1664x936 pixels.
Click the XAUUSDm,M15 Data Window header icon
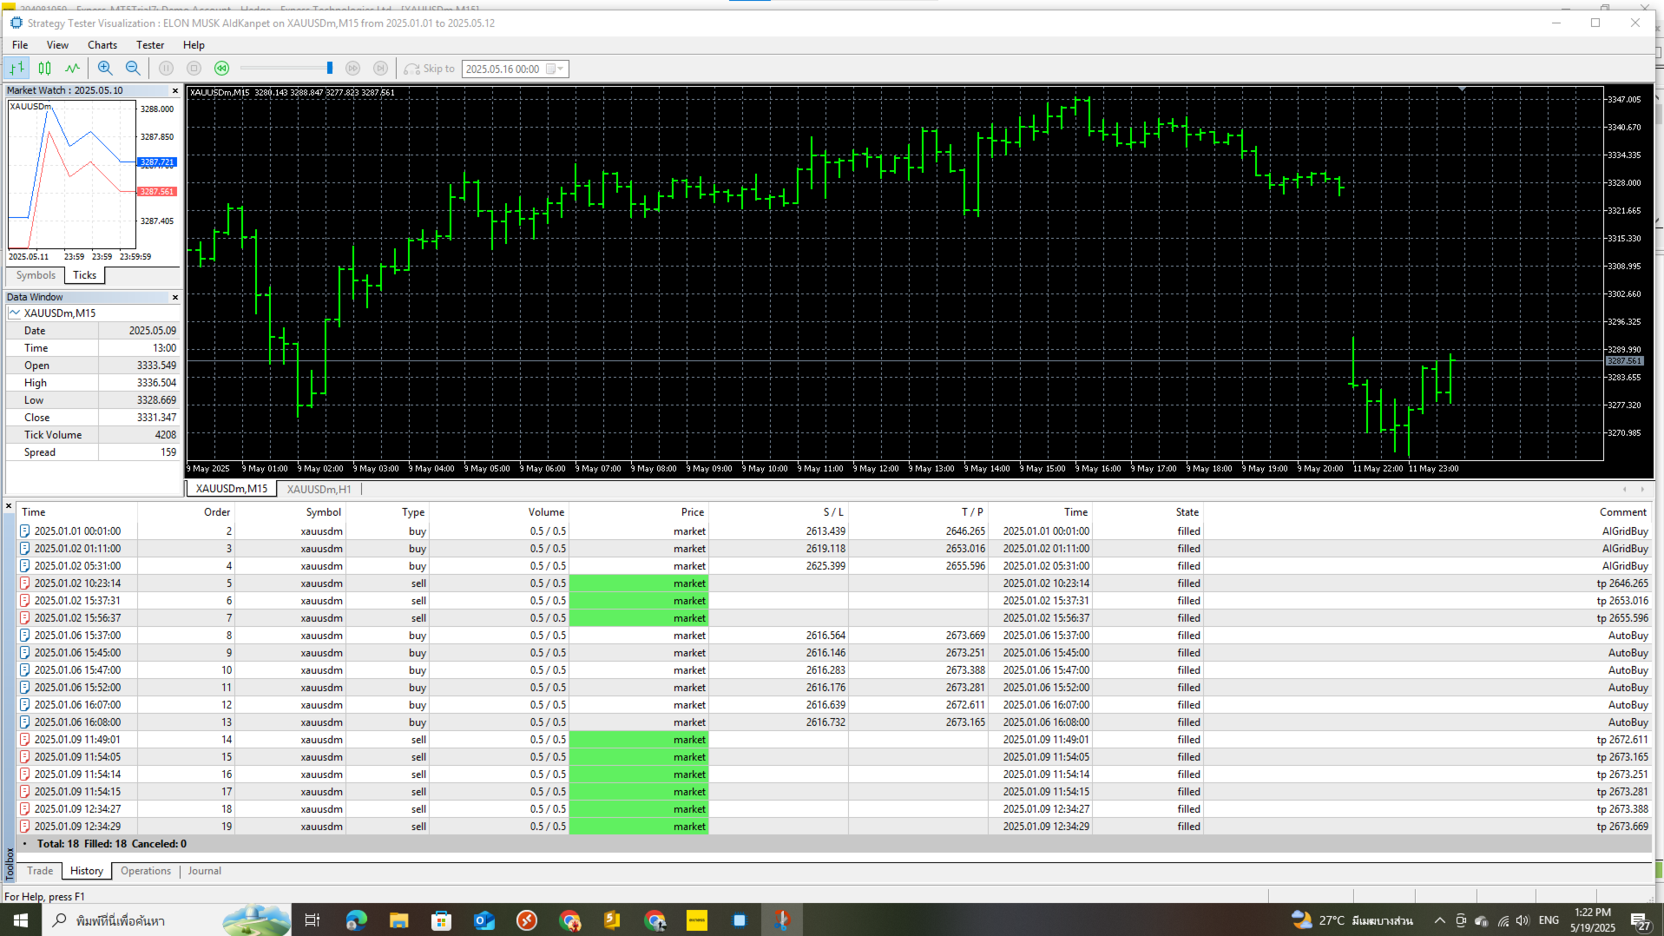[x=15, y=313]
